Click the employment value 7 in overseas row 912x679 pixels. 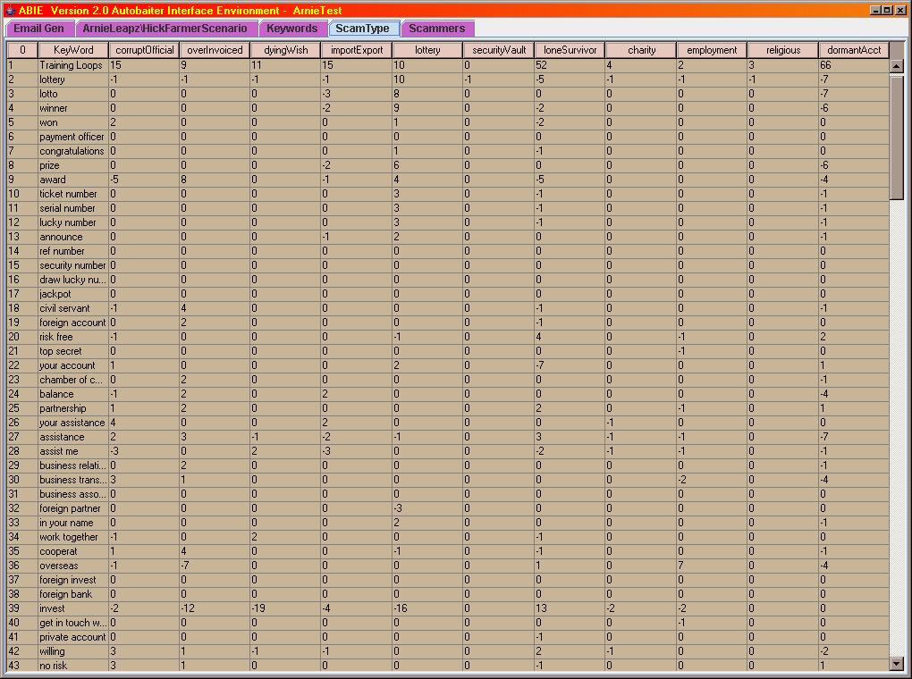pos(712,566)
